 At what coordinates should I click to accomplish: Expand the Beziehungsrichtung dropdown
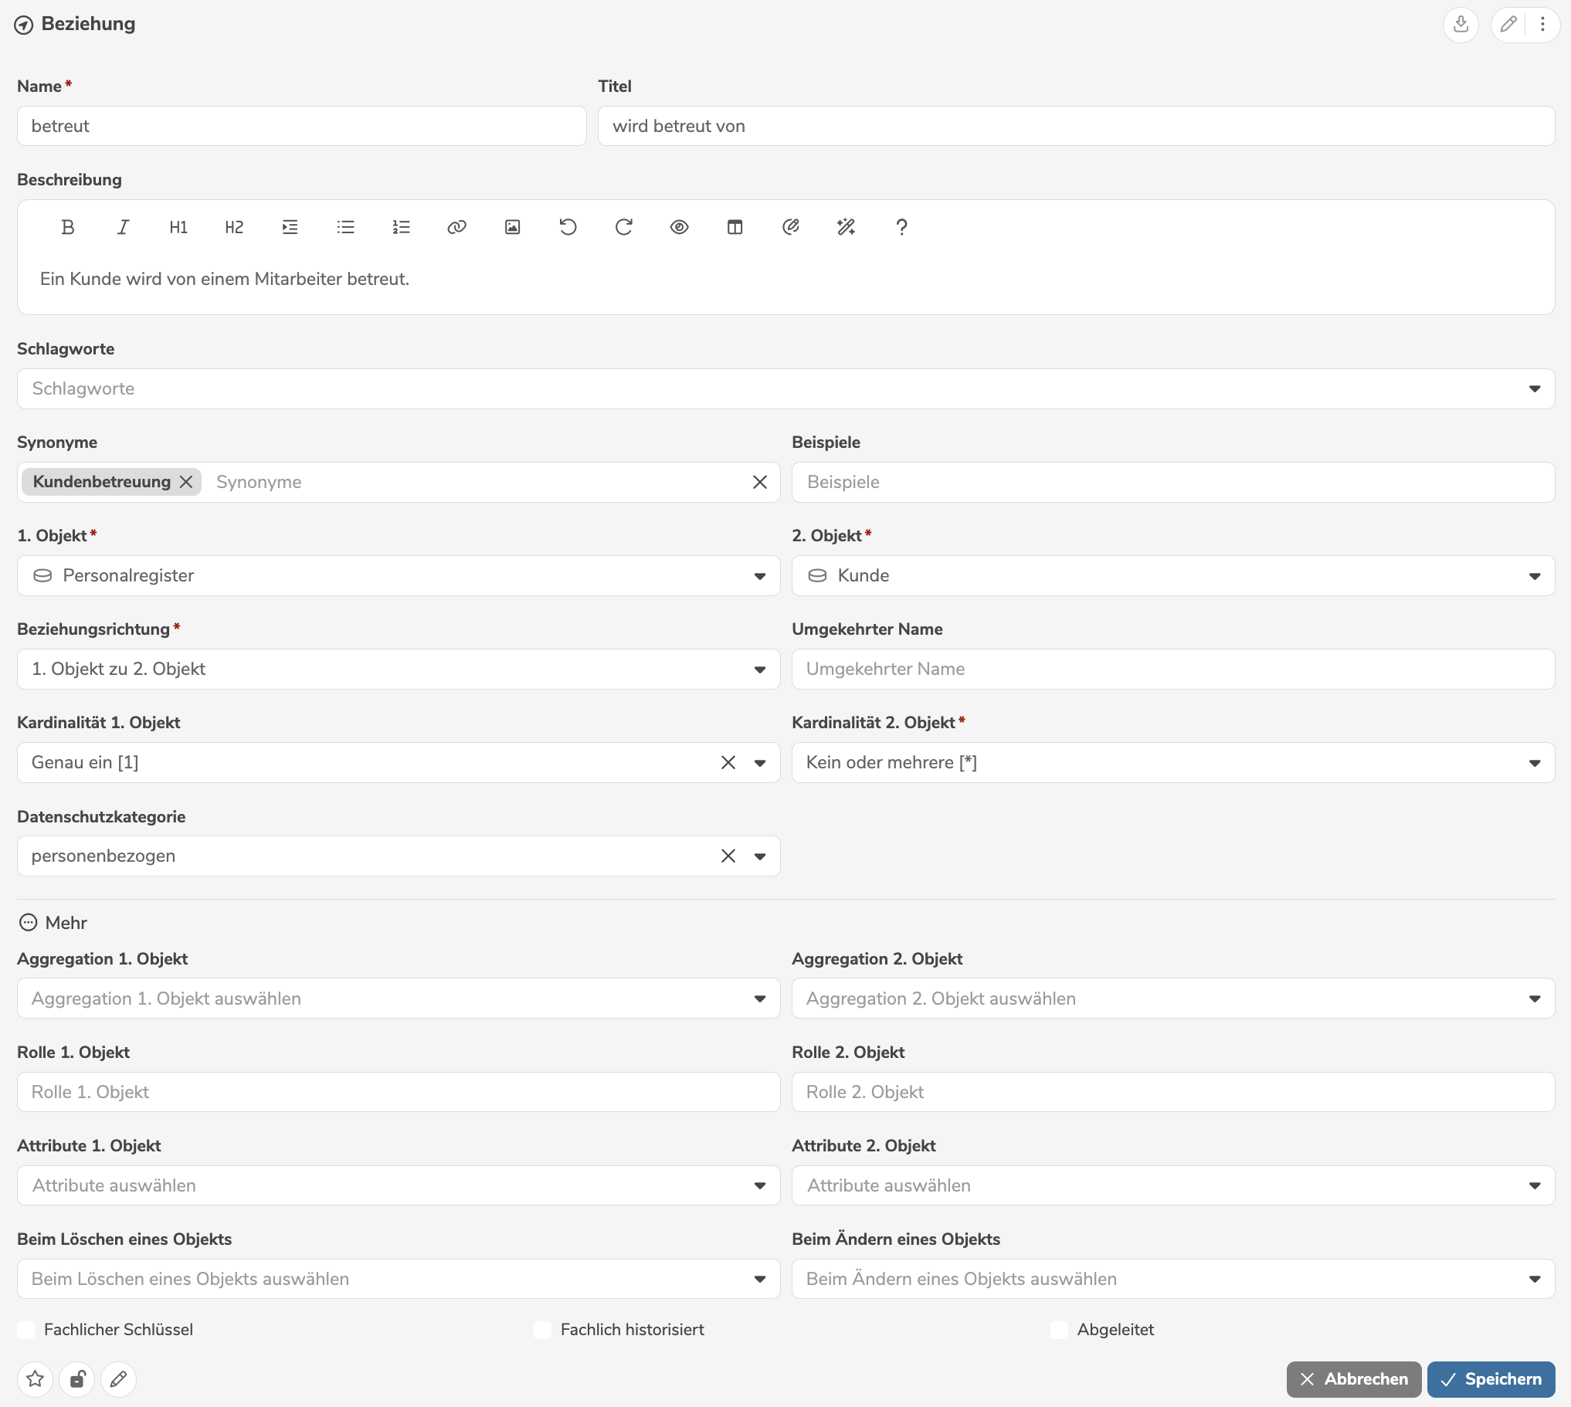759,670
